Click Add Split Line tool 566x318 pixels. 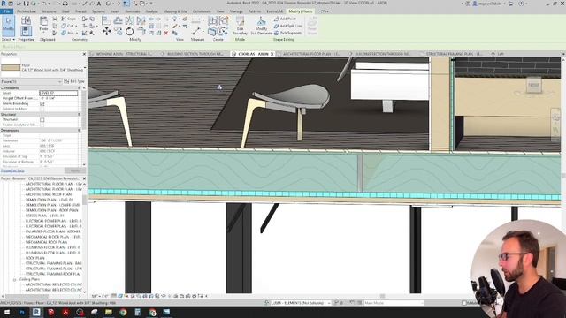click(288, 26)
